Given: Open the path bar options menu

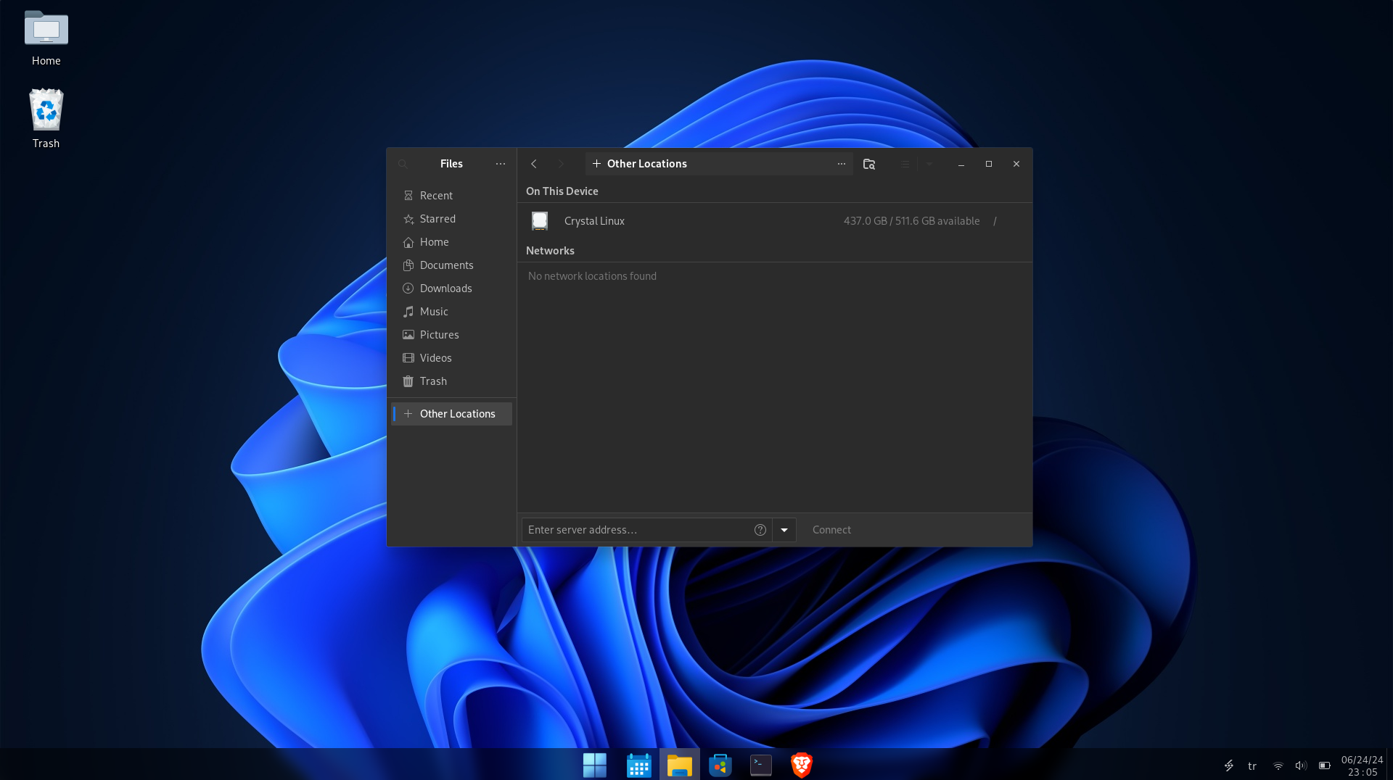Looking at the screenshot, I should [842, 164].
